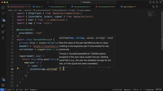Go to line via Ln 18, Col 33

pos(117,90)
